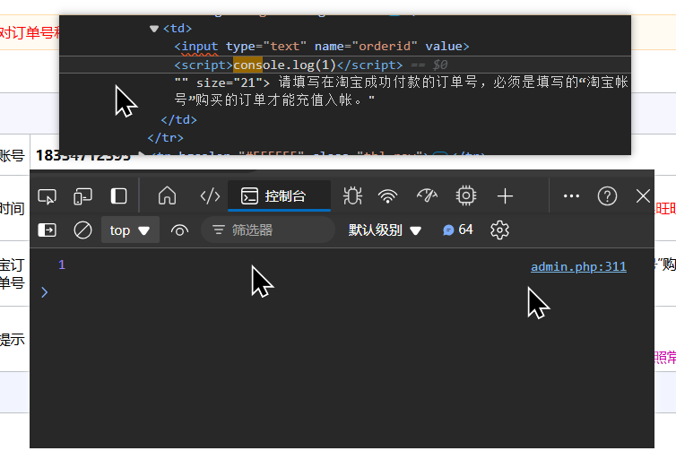Open the DevTools Welcome home tab
The image size is (676, 451).
(168, 195)
